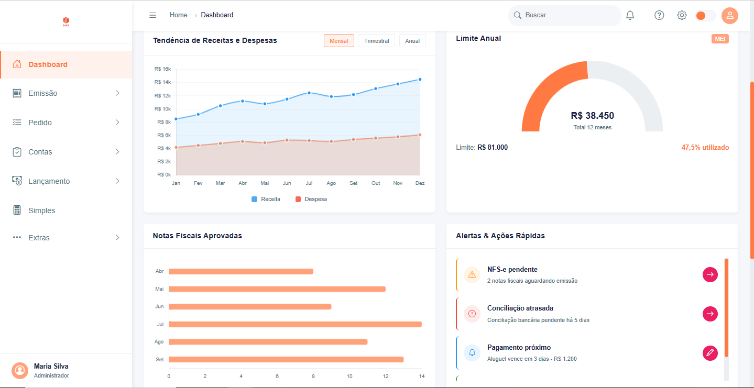Select the Dashboard home icon in sidebar
This screenshot has height=388, width=754.
point(17,64)
